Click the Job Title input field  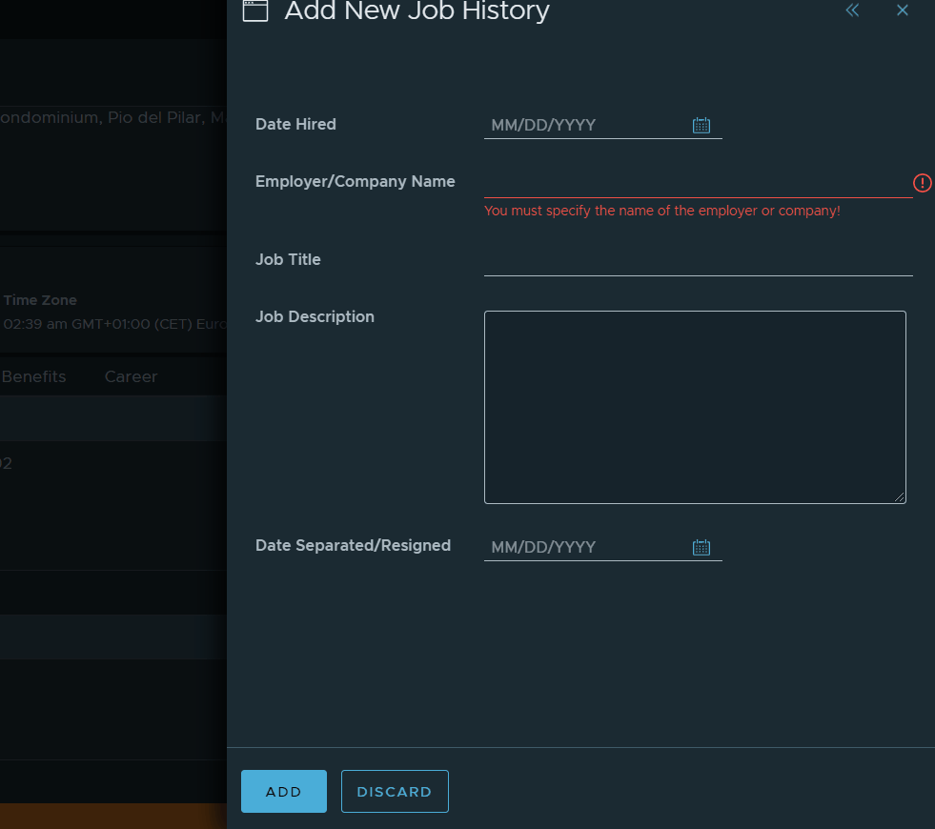(x=698, y=262)
